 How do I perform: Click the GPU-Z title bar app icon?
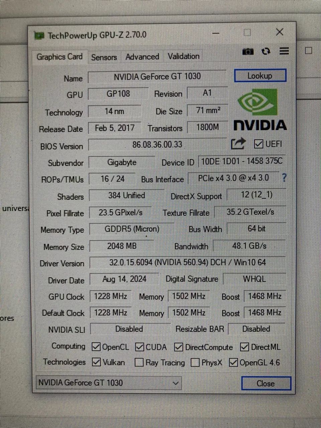pyautogui.click(x=39, y=35)
